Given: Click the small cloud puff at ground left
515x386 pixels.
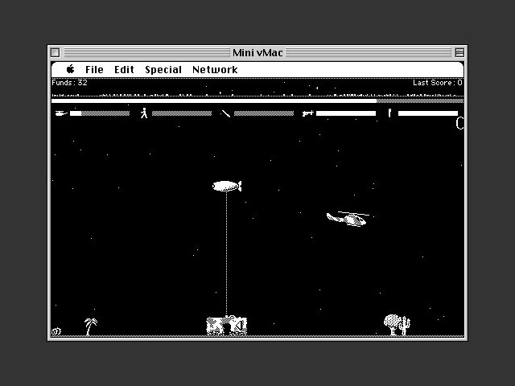Looking at the screenshot, I should click(56, 331).
